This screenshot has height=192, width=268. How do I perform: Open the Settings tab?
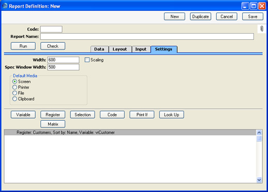tap(164, 49)
